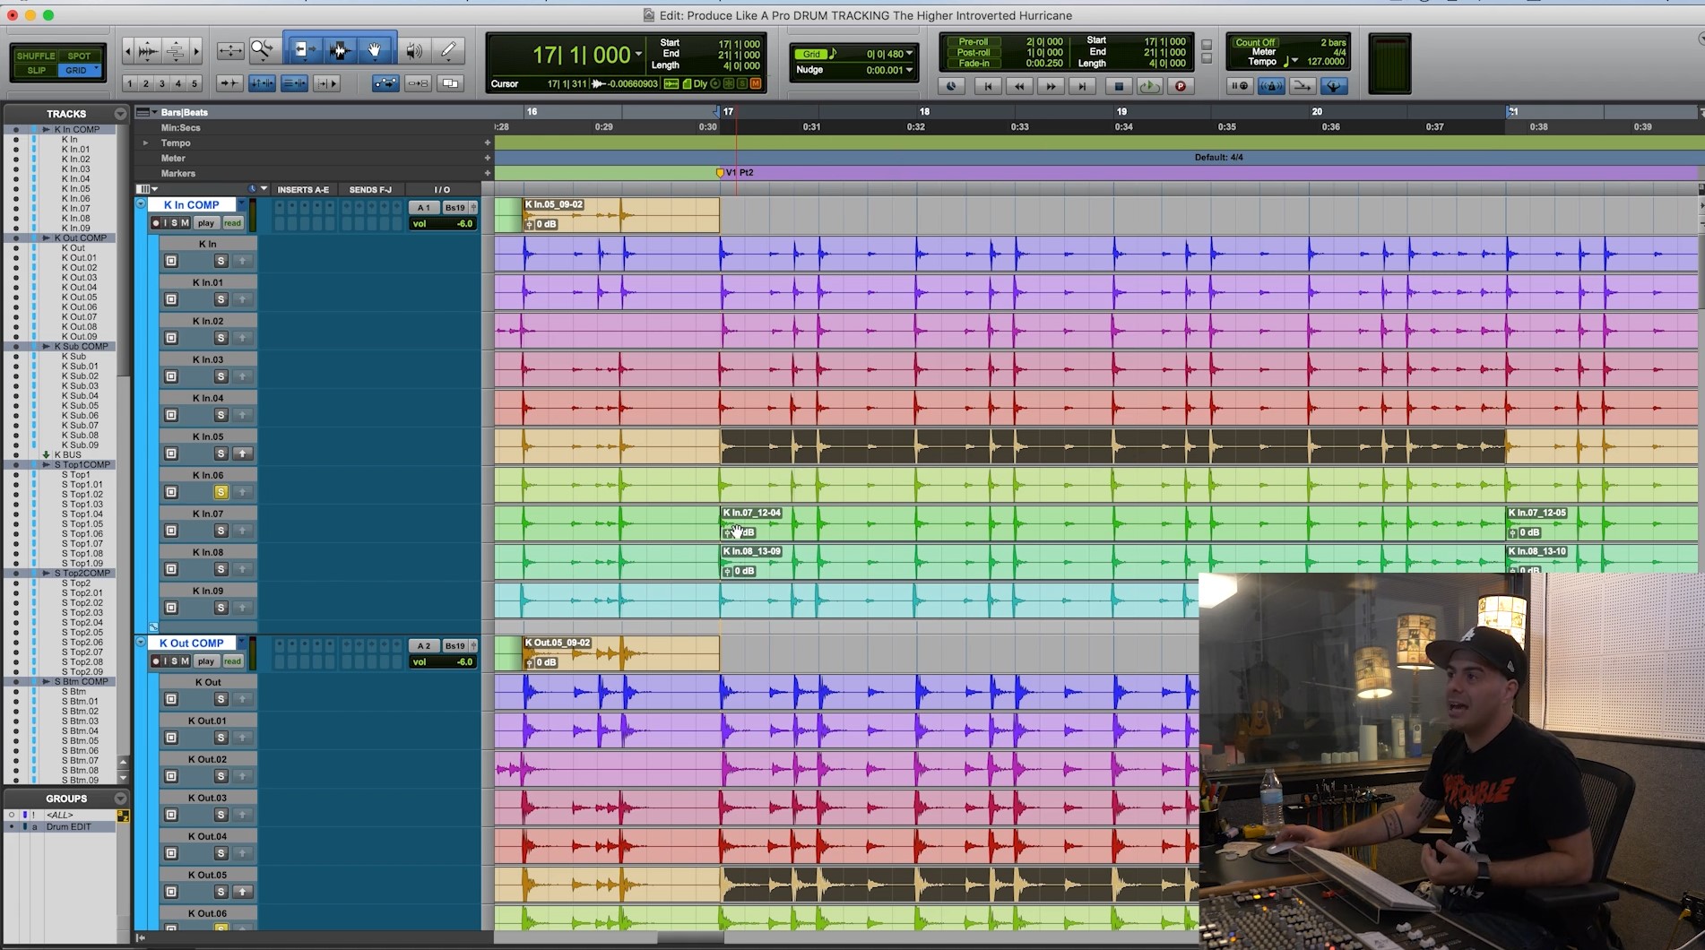1705x950 pixels.
Task: Toggle Link Track and Edit Selection
Action: (295, 83)
